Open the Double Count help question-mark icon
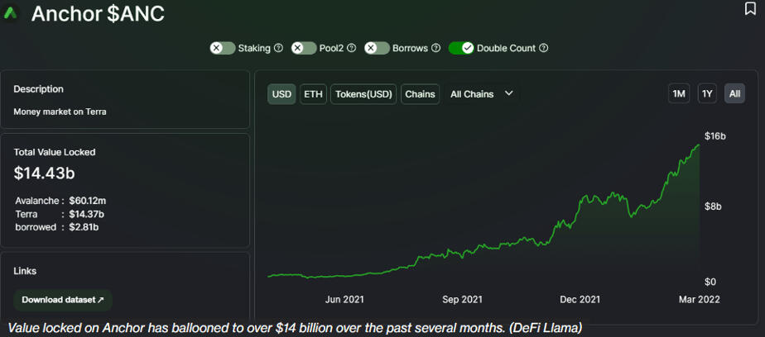The width and height of the screenshot is (765, 337). [544, 48]
